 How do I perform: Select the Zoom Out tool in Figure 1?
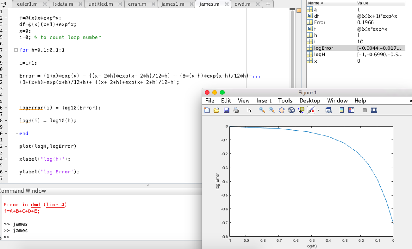[271, 110]
